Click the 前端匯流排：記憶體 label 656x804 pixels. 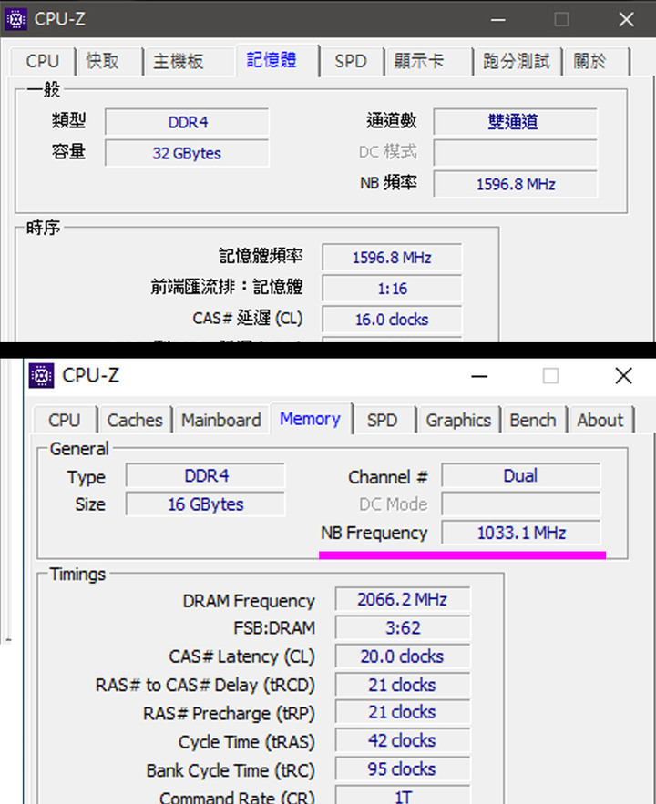(x=227, y=287)
